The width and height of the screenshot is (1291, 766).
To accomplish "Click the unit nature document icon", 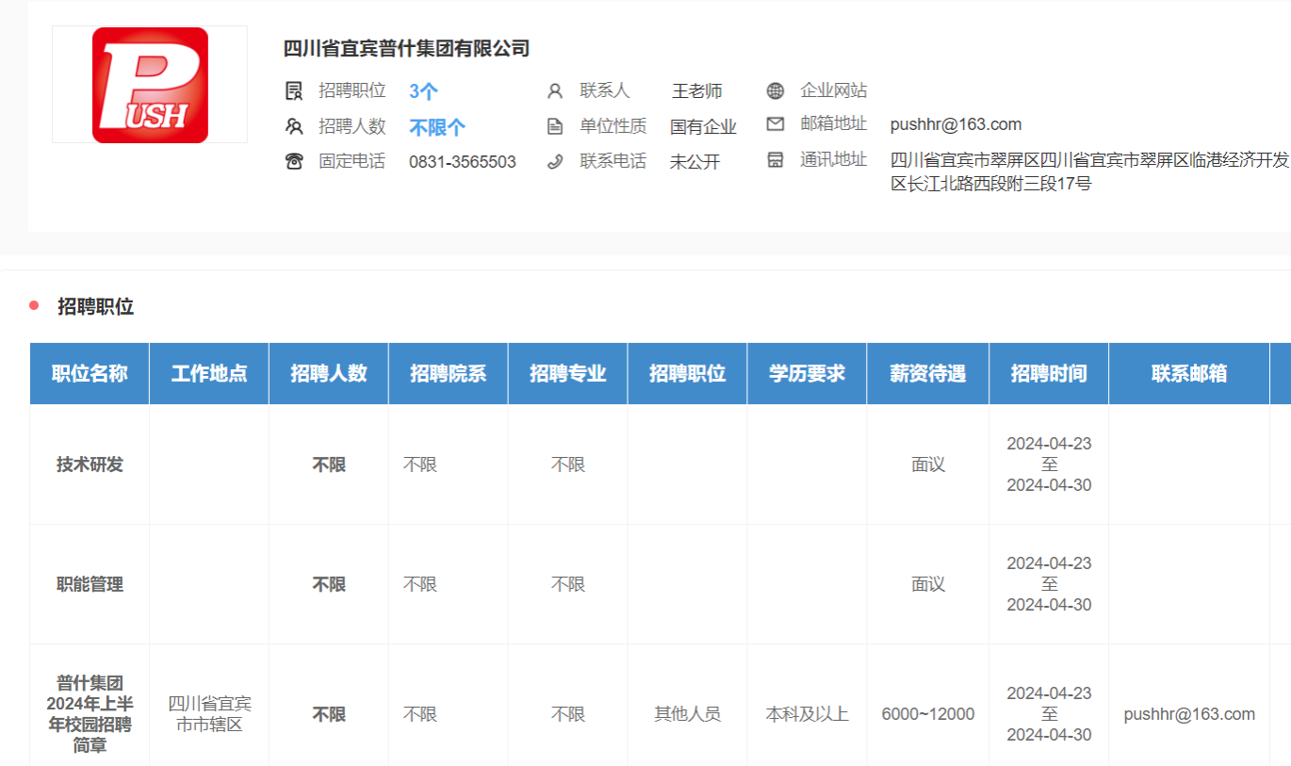I will (x=555, y=126).
